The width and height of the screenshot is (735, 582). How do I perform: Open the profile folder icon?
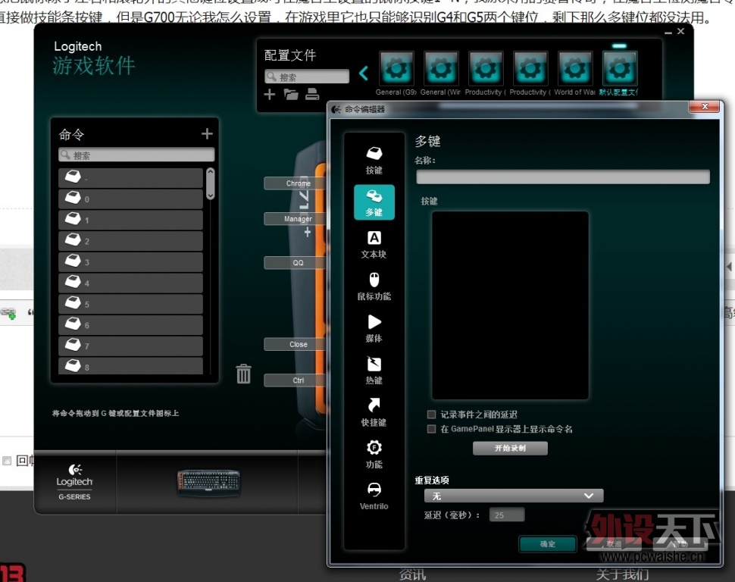(291, 95)
